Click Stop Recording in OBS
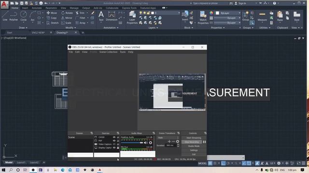This screenshot has height=173, width=309. [x=192, y=142]
